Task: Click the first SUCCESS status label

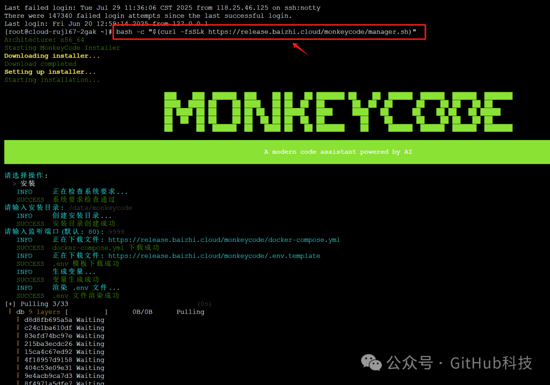Action: pos(30,199)
